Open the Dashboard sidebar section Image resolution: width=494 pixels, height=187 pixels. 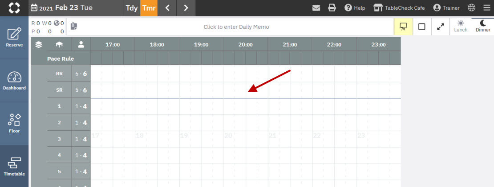(14, 81)
